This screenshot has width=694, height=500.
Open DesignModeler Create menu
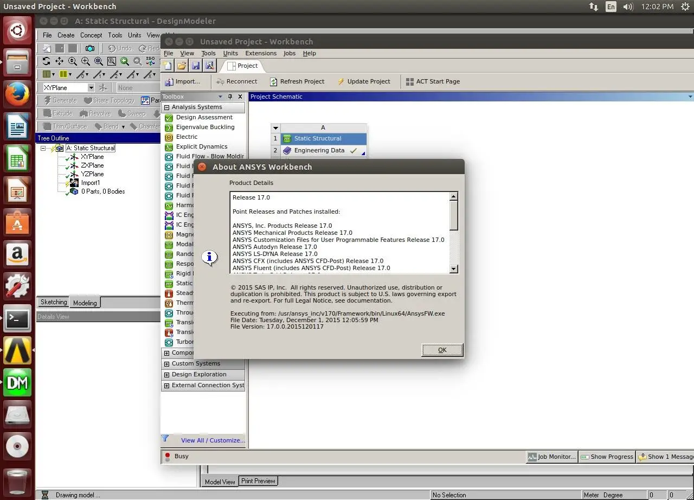click(66, 35)
